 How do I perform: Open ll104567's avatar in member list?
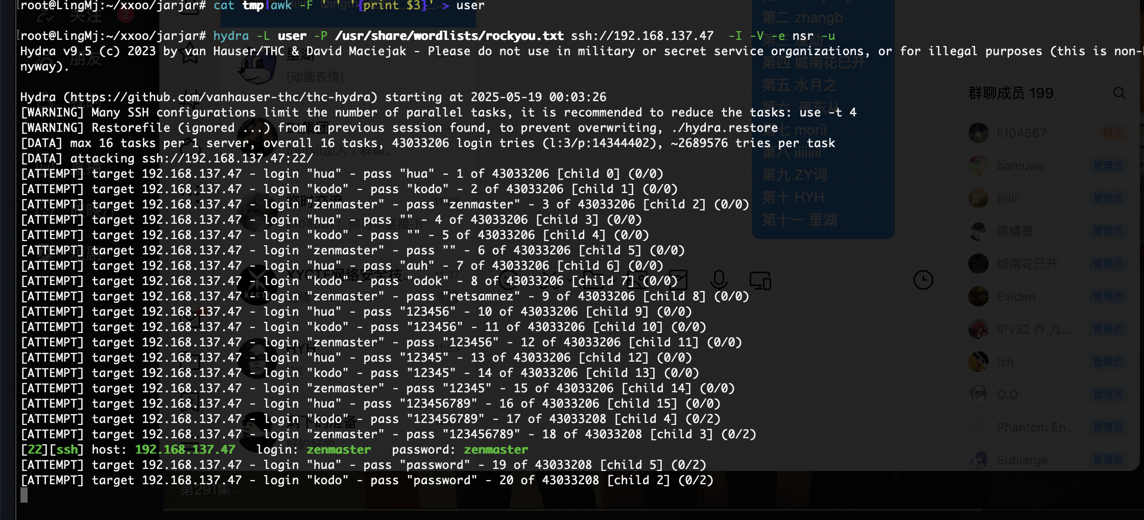click(979, 133)
